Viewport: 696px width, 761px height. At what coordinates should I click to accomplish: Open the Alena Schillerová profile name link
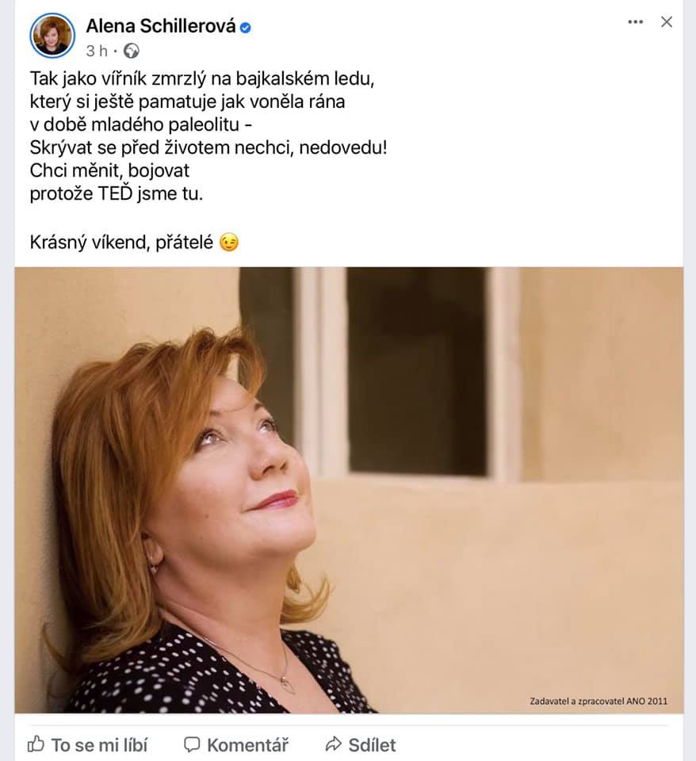160,27
